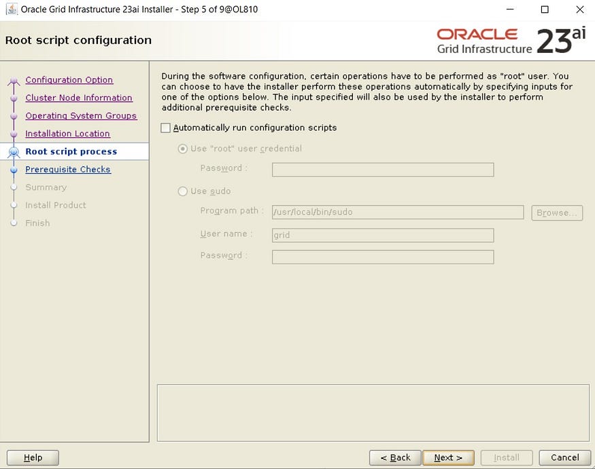Click the Summary step label
The width and height of the screenshot is (595, 469).
click(x=46, y=187)
